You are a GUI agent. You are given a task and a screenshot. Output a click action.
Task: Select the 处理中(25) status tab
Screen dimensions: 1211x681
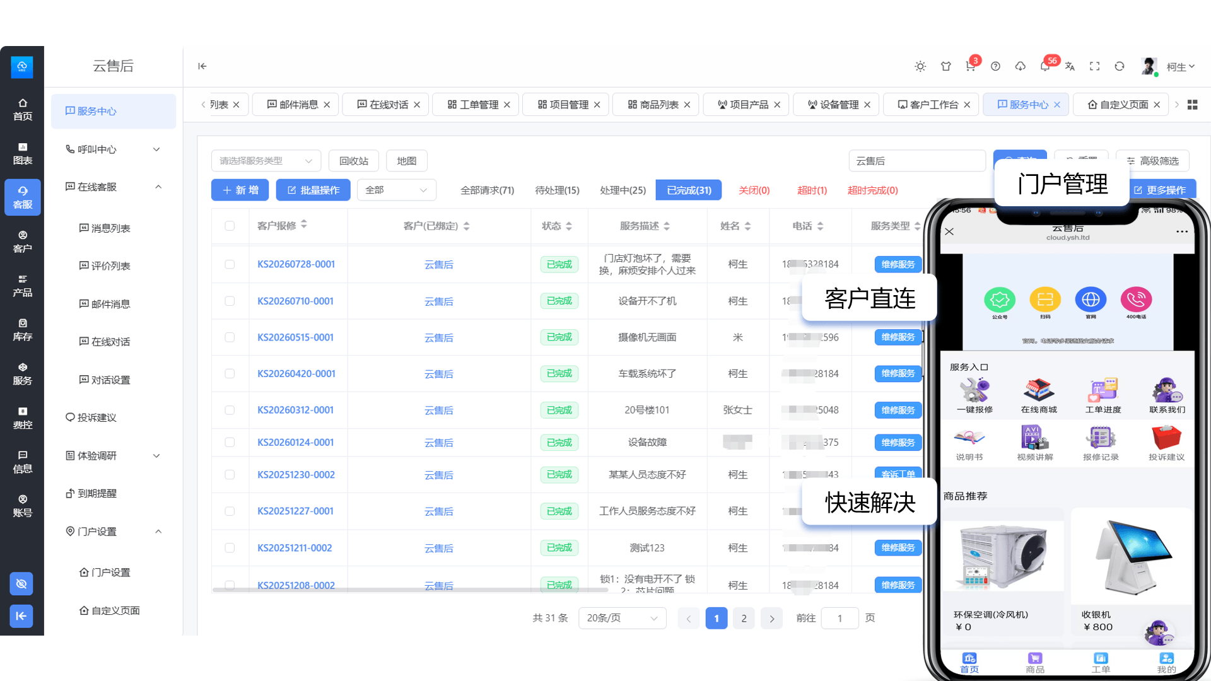coord(623,190)
